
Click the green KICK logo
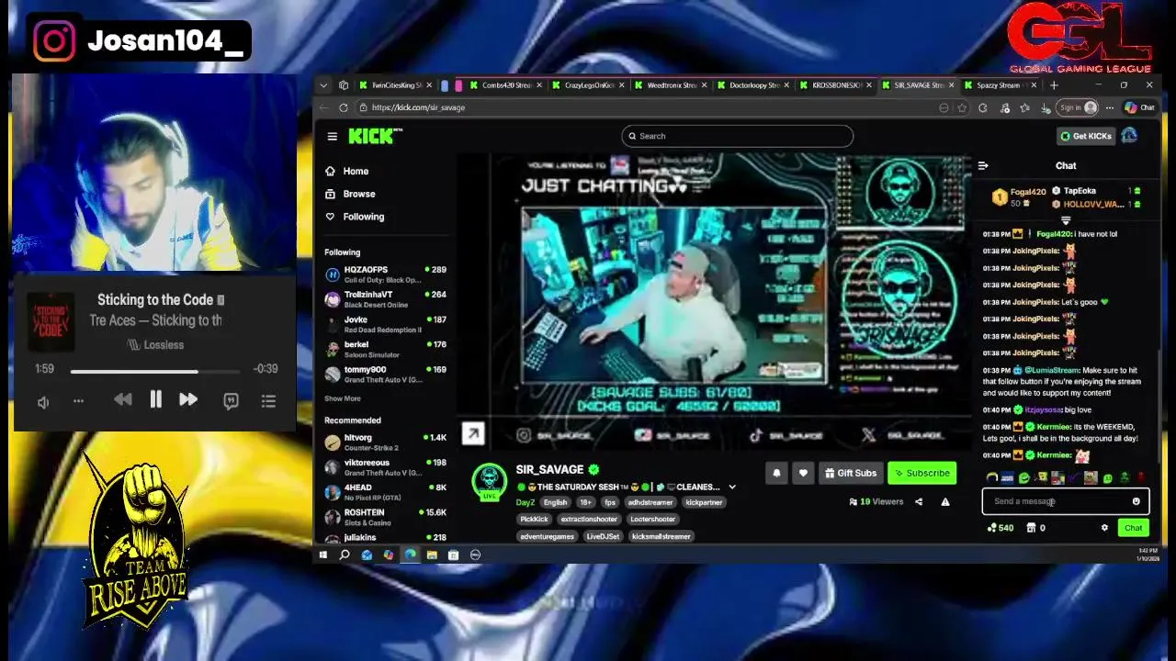[375, 136]
